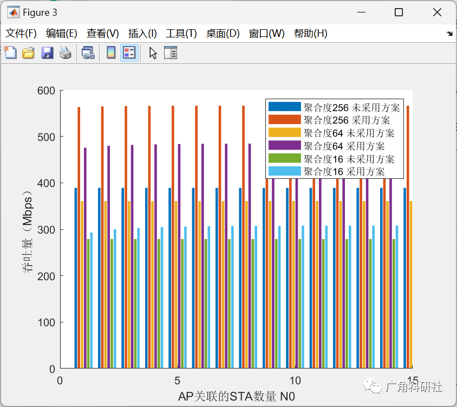This screenshot has width=457, height=407.
Task: Minimize the Figure 3 window
Action: (361, 12)
